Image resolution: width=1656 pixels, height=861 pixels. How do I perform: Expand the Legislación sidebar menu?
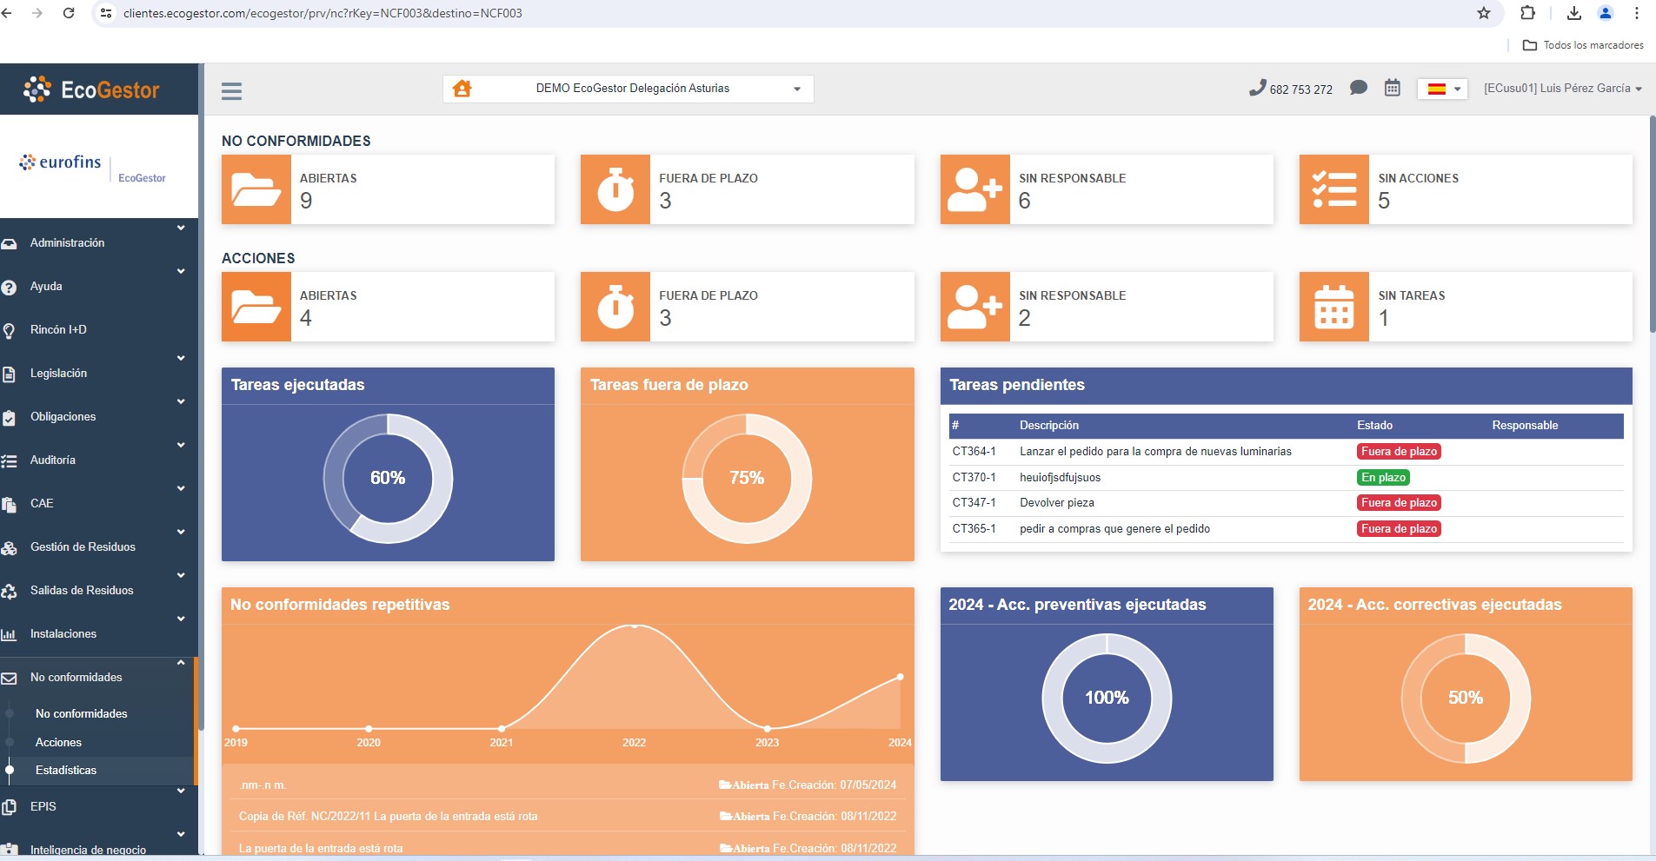[58, 374]
